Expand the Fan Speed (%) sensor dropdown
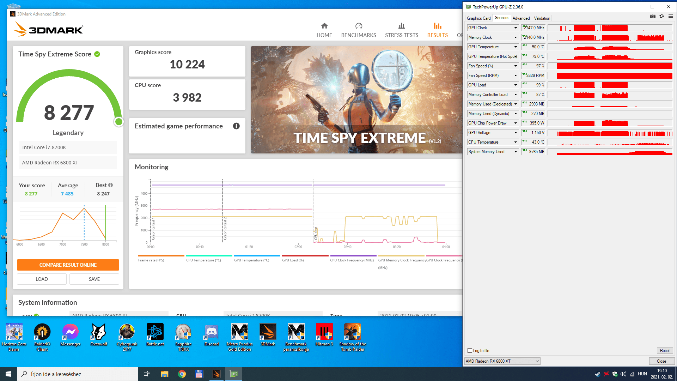Viewport: 677px width, 381px height. [516, 66]
